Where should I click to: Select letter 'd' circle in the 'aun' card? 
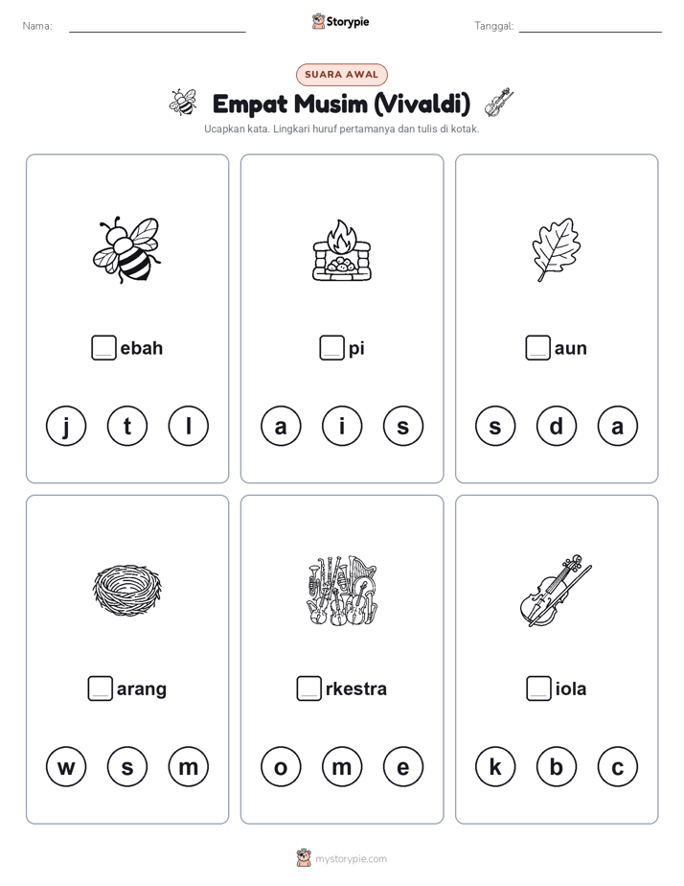556,426
